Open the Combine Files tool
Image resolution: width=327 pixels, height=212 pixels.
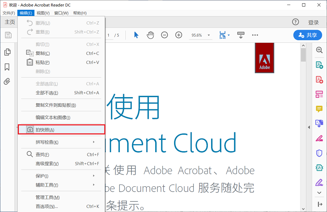tap(319, 123)
